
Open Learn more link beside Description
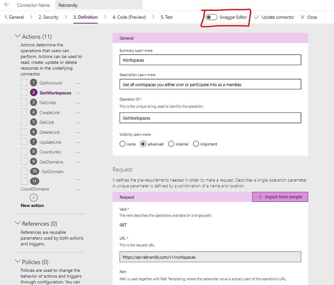(x=147, y=75)
